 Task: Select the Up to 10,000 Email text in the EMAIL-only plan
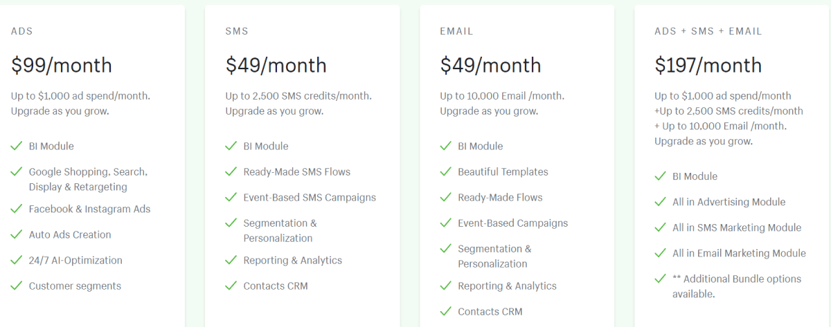click(x=502, y=96)
